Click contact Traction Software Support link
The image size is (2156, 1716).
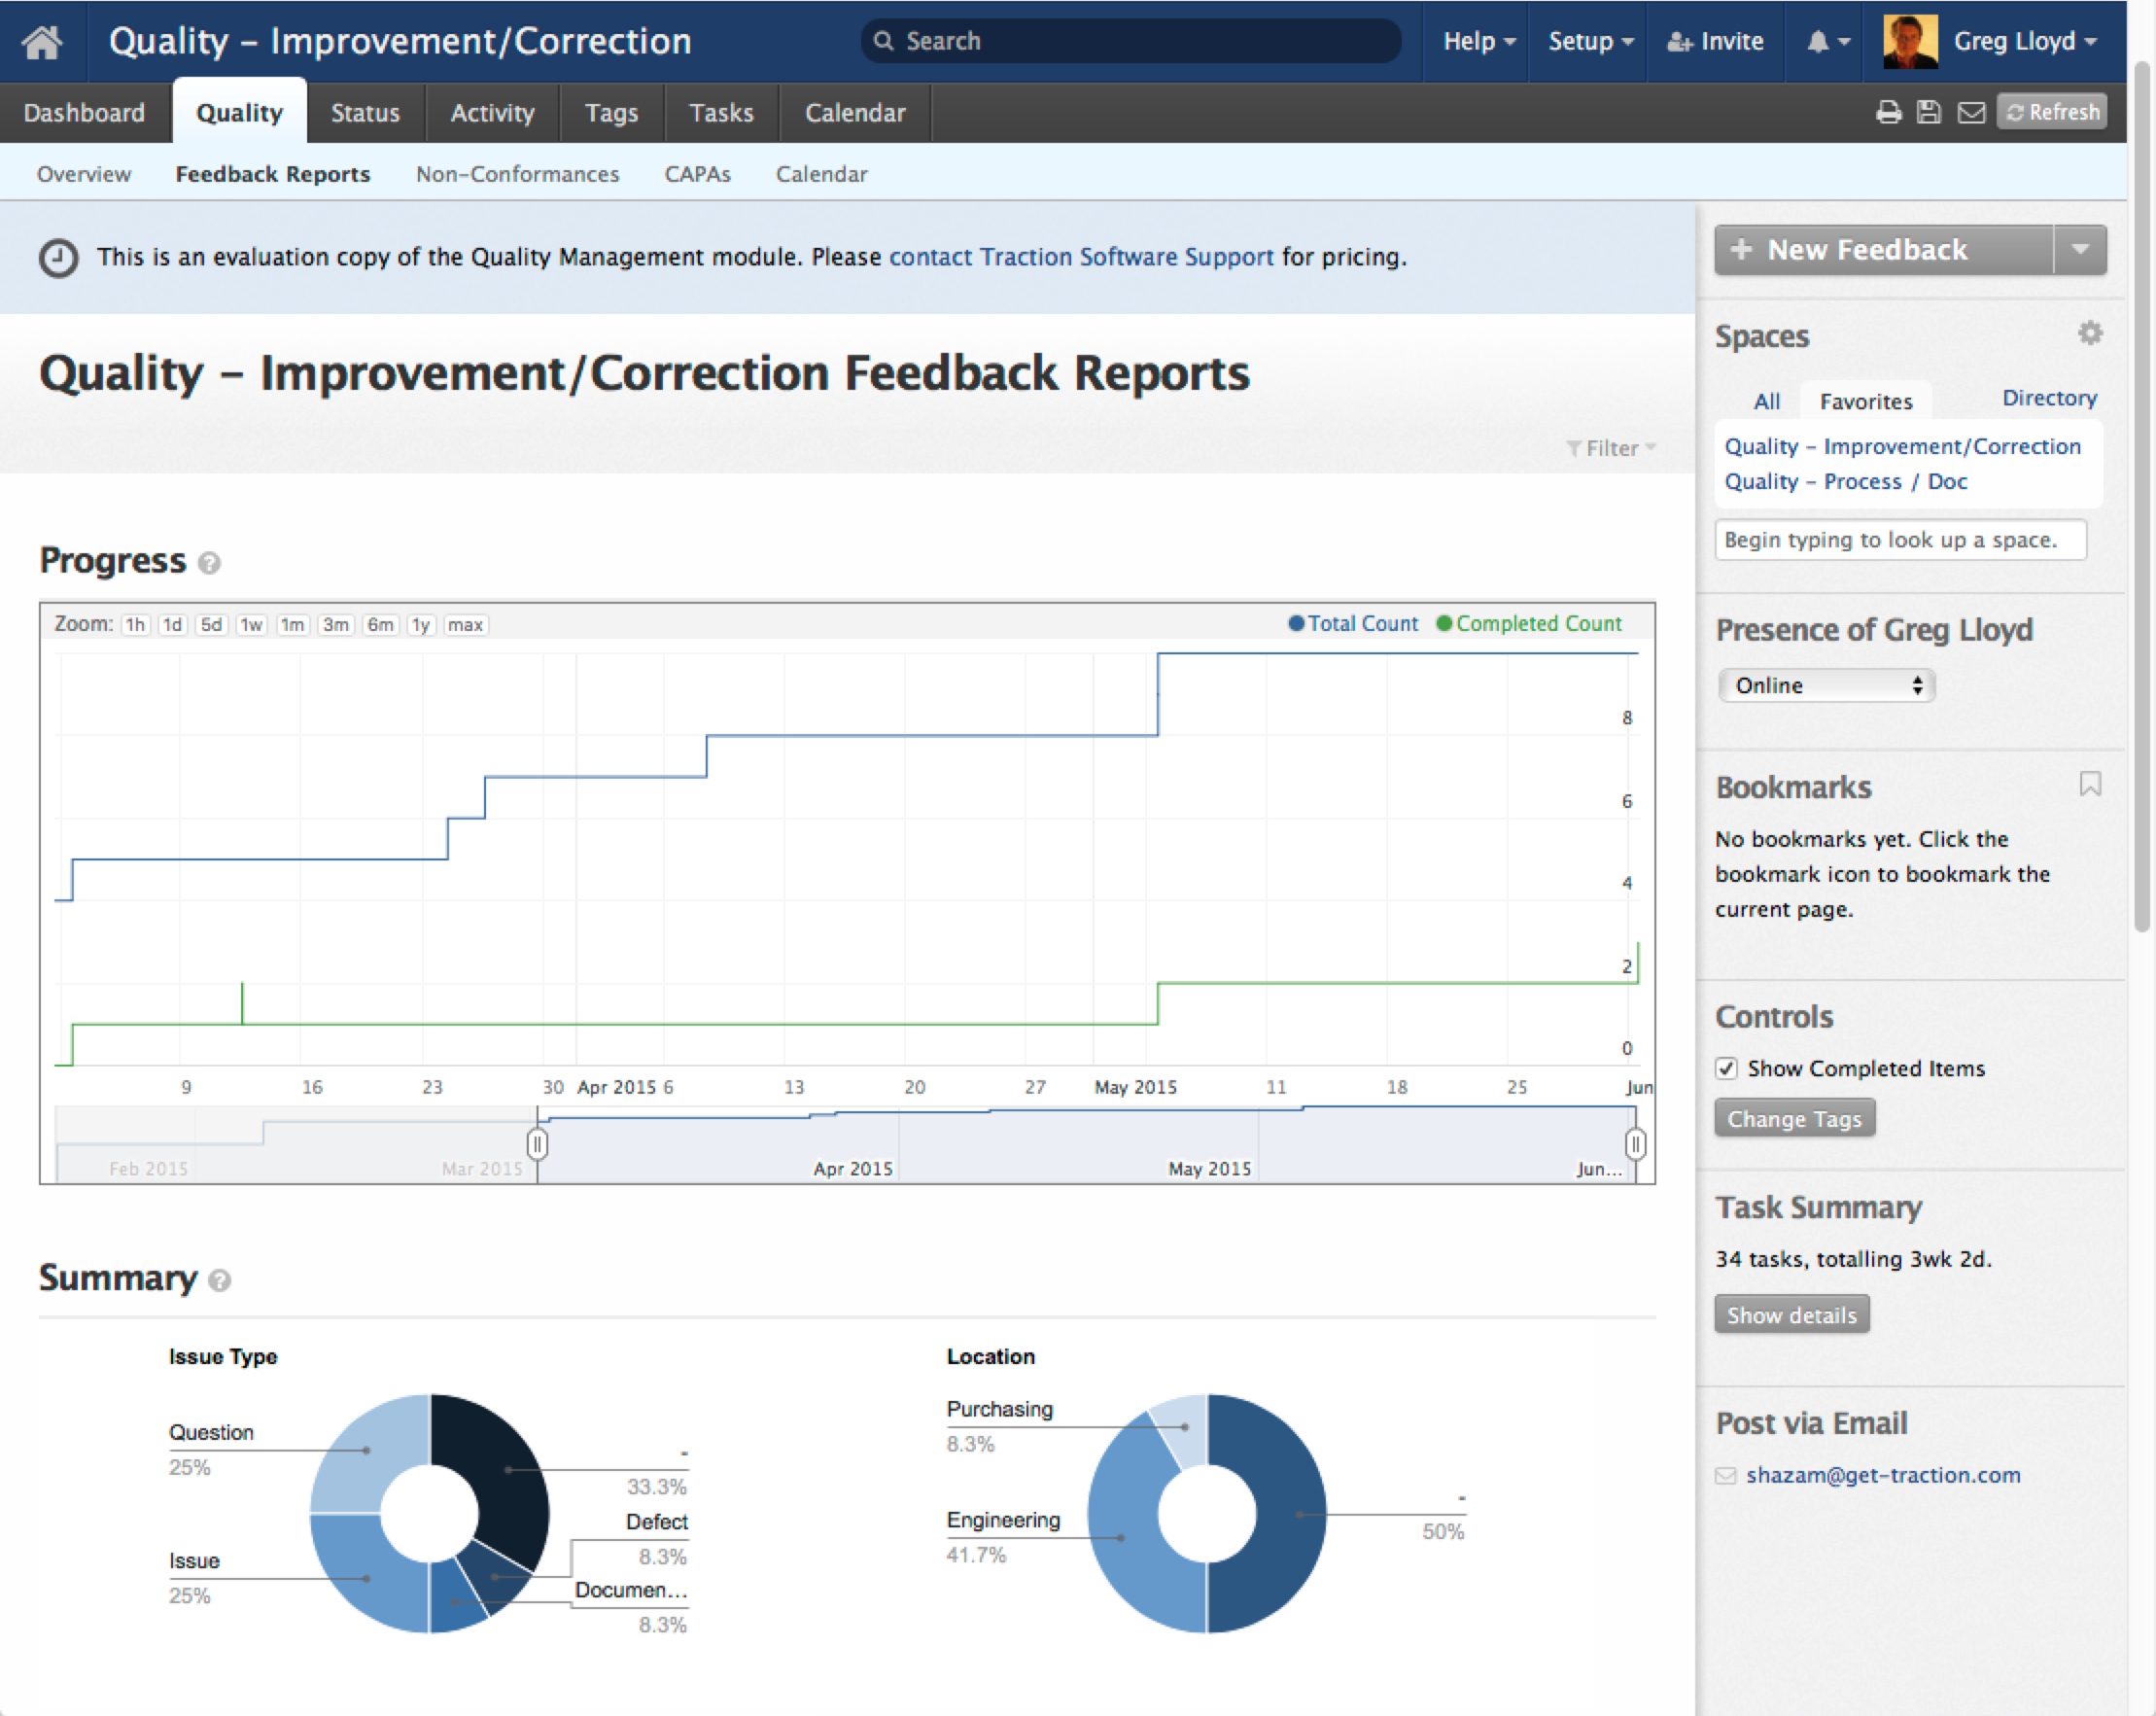pos(1081,257)
